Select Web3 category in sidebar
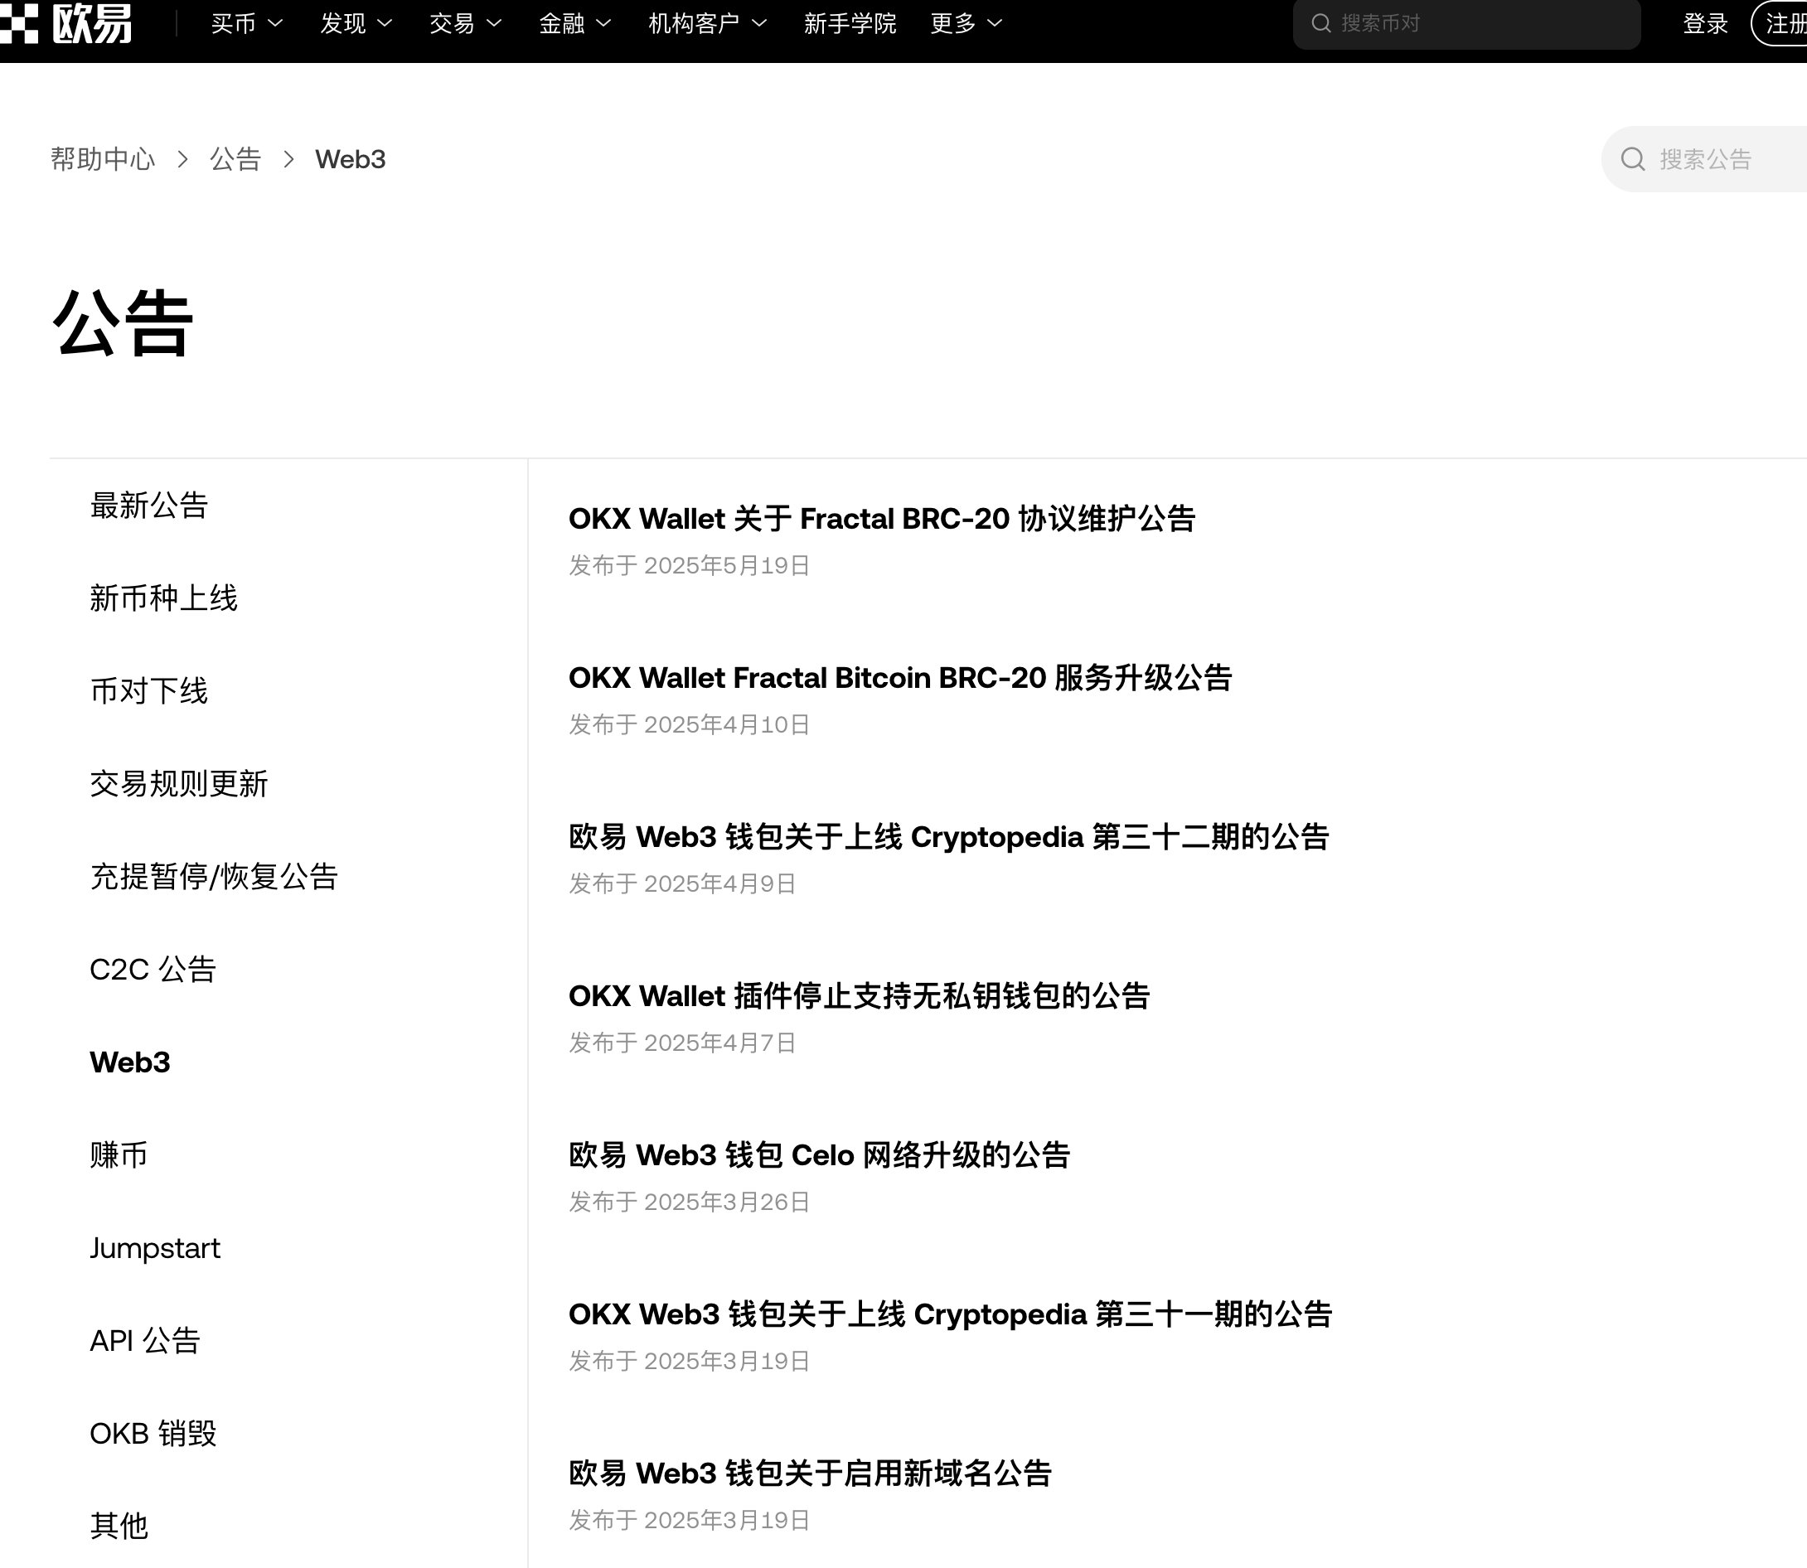The height and width of the screenshot is (1568, 1807). coord(129,1062)
